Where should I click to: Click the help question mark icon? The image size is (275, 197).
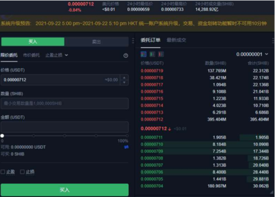tap(126, 56)
